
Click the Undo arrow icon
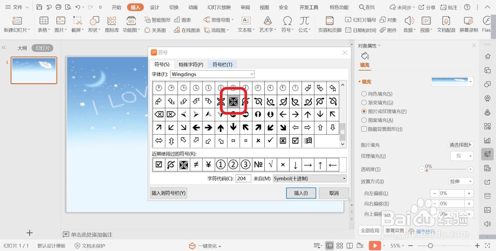78,7
